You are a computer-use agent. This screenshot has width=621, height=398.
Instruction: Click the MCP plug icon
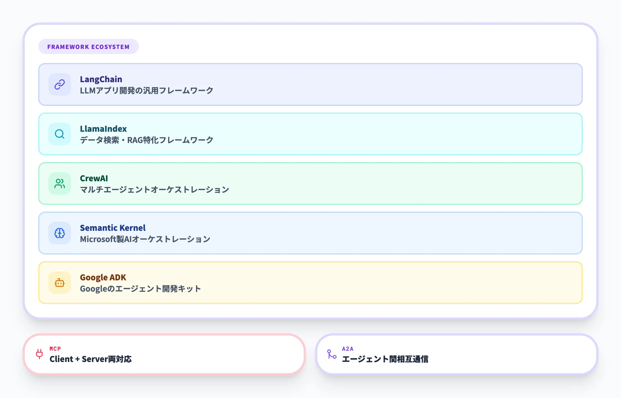click(x=39, y=354)
